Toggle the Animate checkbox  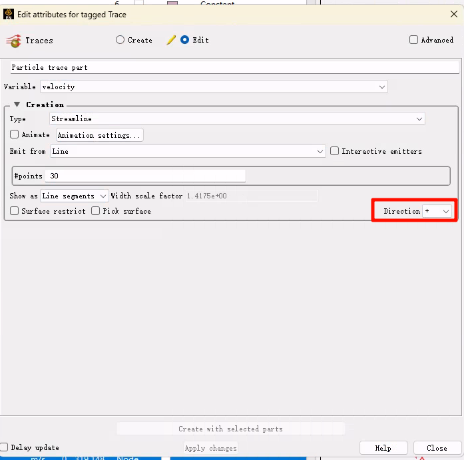(15, 134)
